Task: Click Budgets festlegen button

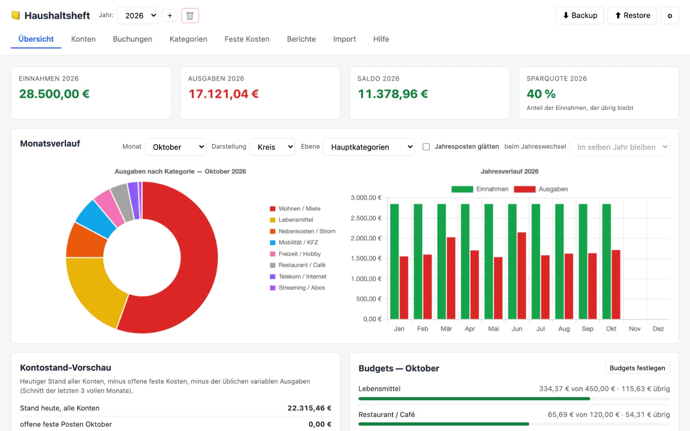Action: pos(637,368)
